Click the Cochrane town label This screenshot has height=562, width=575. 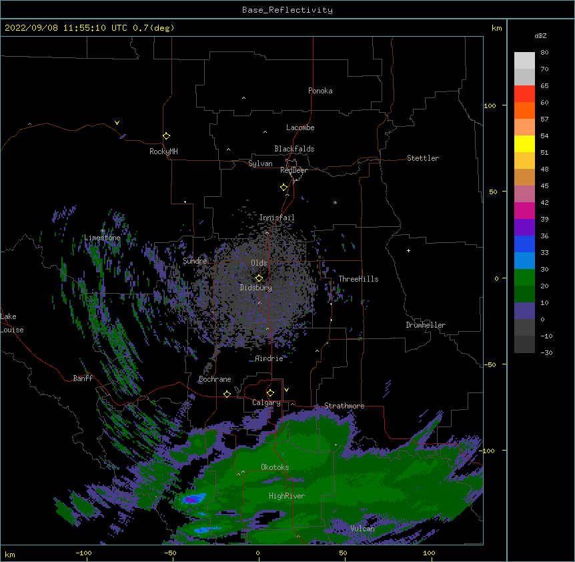215,379
